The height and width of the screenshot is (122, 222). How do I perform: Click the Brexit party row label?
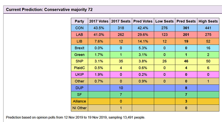(x=80, y=48)
